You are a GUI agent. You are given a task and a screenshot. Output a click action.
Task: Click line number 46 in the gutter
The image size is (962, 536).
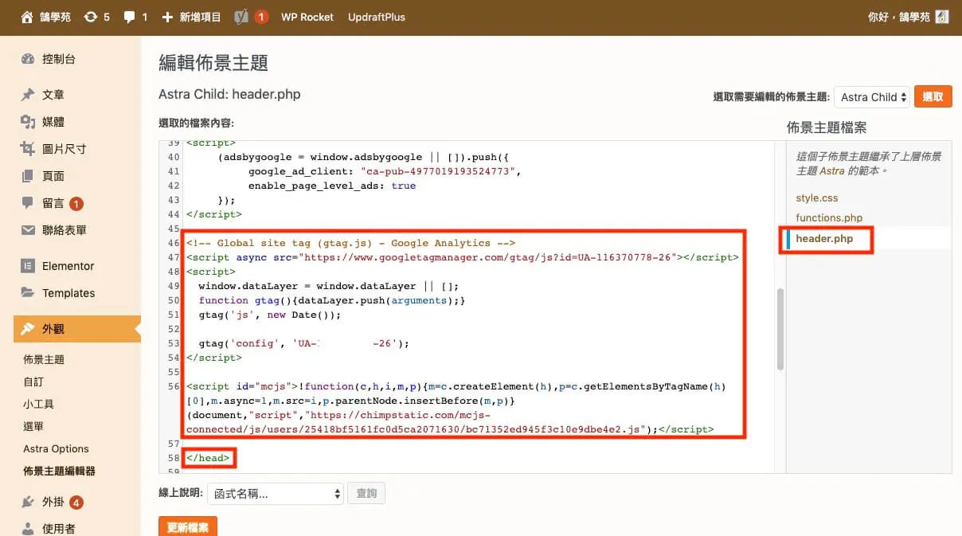[174, 243]
